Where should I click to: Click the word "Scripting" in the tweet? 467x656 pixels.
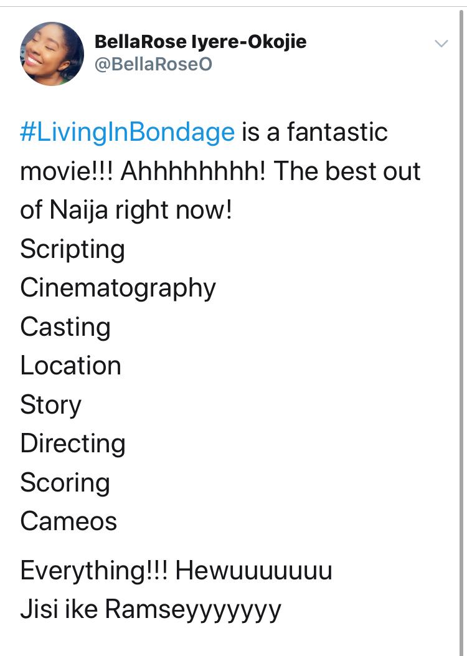point(72,249)
